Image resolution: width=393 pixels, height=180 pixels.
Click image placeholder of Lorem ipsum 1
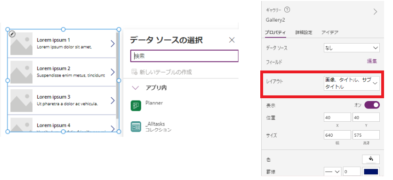[x=21, y=44]
